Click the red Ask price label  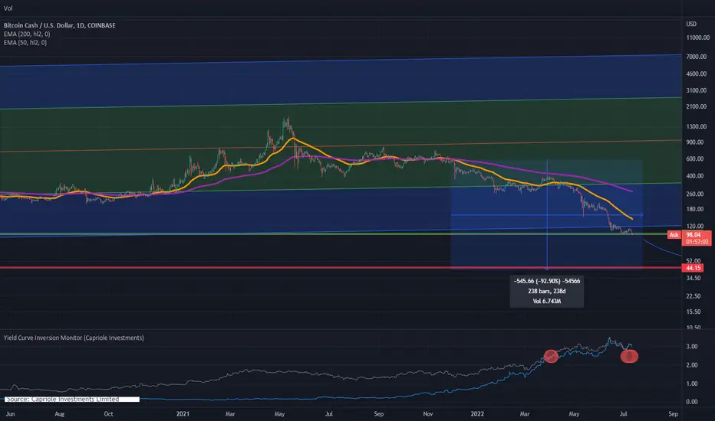click(674, 235)
